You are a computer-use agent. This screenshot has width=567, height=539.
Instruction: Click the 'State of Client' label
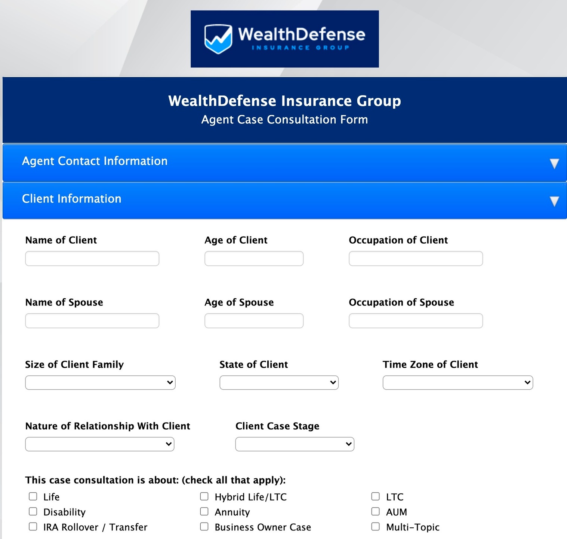tap(254, 365)
